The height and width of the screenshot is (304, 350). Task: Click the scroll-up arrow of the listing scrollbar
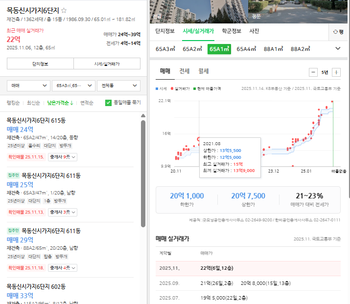coord(143,116)
